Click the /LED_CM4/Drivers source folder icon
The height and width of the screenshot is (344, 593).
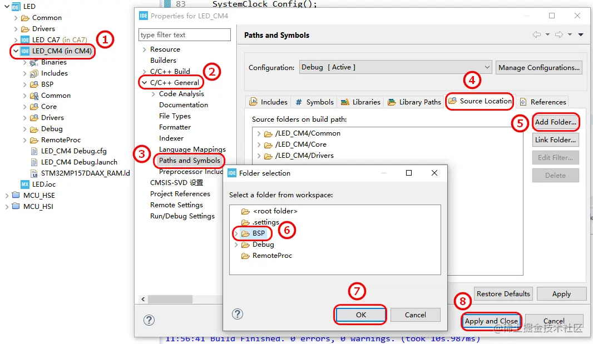(268, 156)
